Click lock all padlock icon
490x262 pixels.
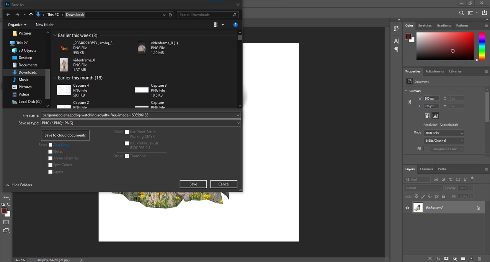point(443,196)
